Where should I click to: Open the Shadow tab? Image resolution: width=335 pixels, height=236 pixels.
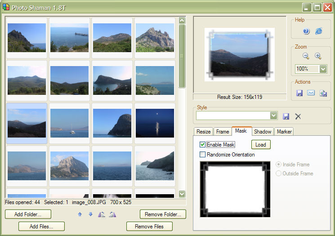pyautogui.click(x=263, y=132)
